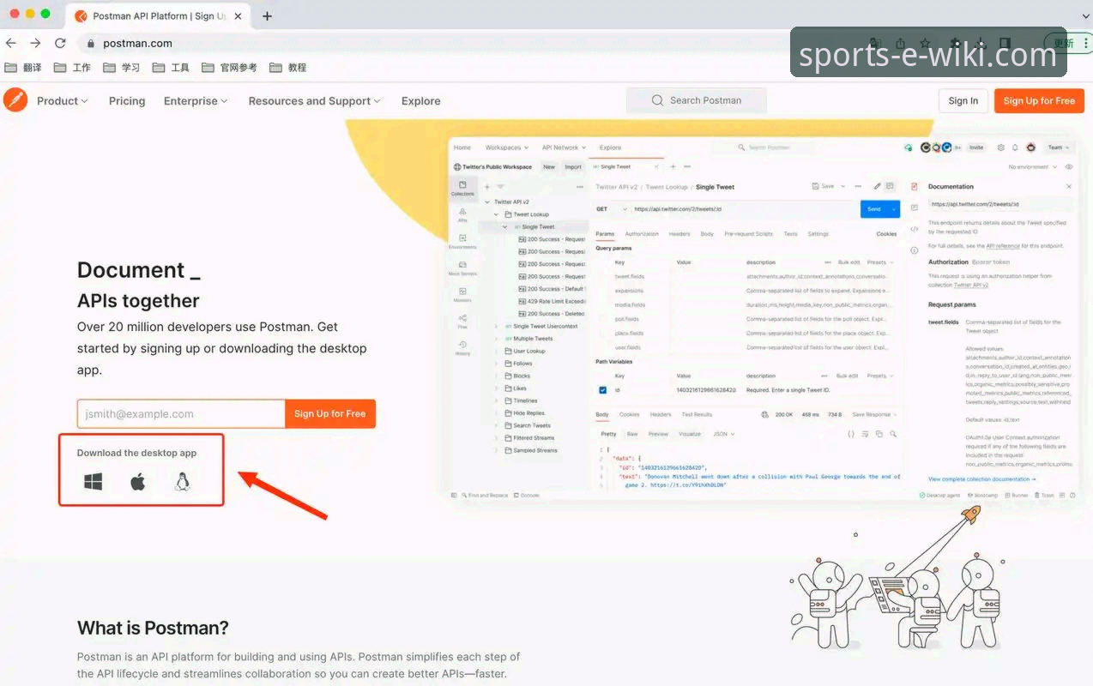This screenshot has width=1093, height=686.
Task: Select the Raw response view
Action: coord(632,434)
